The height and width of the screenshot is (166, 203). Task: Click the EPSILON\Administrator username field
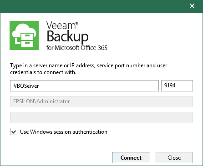click(101, 101)
